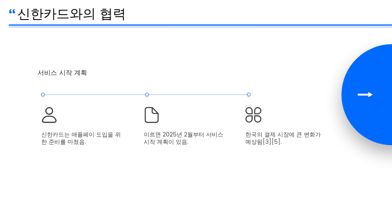Click the four-leaf clover grid icon
392x220 pixels.
point(253,115)
